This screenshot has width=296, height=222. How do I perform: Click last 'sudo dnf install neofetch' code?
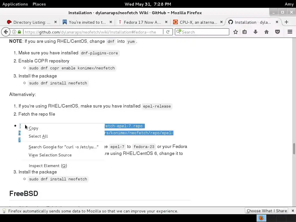coord(58,179)
